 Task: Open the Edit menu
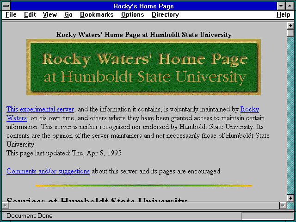[30, 14]
